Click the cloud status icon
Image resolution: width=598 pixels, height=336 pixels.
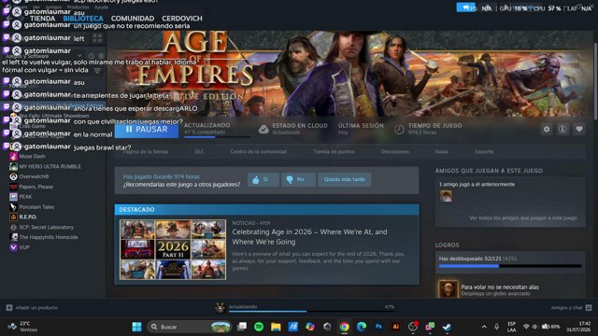tap(263, 130)
